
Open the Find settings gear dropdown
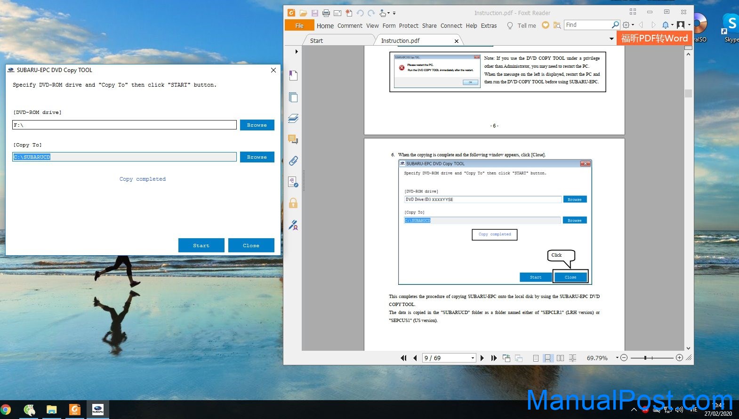(x=628, y=25)
